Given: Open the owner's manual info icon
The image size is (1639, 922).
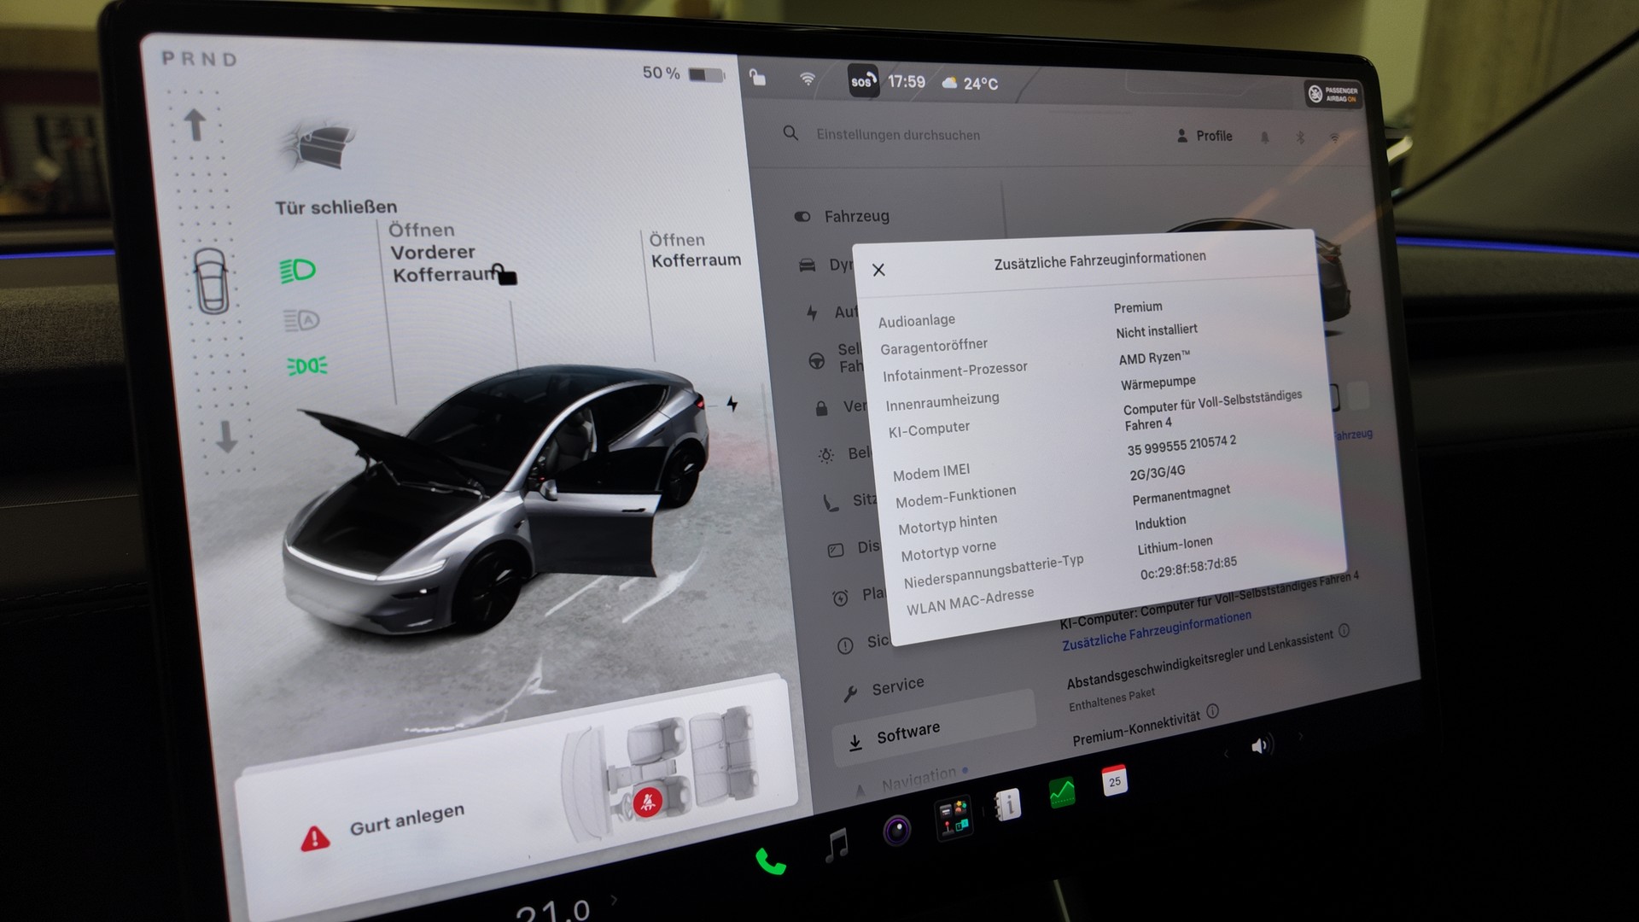Looking at the screenshot, I should pyautogui.click(x=1008, y=804).
